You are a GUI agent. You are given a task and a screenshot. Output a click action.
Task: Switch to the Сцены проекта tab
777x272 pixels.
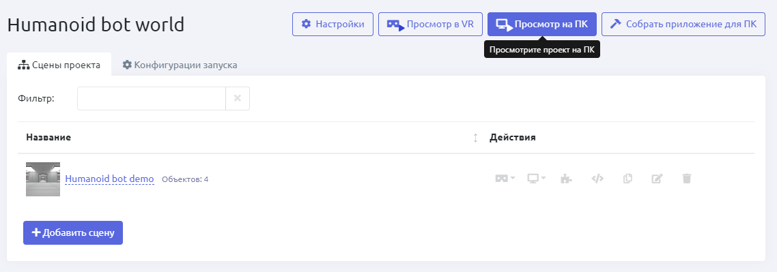pyautogui.click(x=59, y=65)
